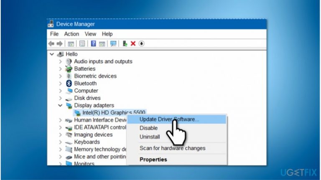Click the Computer category icon
Image resolution: width=321 pixels, height=180 pixels.
pyautogui.click(x=69, y=91)
